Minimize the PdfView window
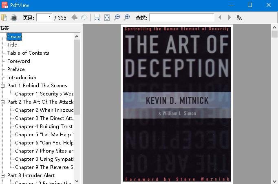278x184 pixels. [x=232, y=5]
